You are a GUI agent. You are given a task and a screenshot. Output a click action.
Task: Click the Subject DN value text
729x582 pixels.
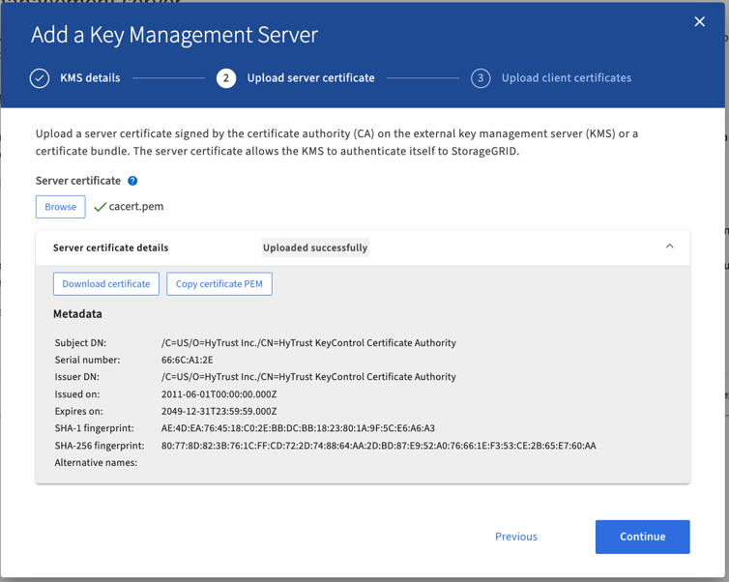tap(308, 343)
